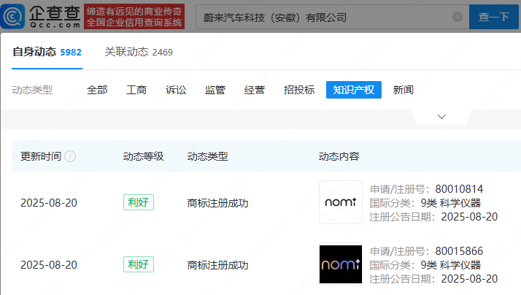
Task: Open the white nomi trademark thumbnail
Action: pyautogui.click(x=341, y=202)
